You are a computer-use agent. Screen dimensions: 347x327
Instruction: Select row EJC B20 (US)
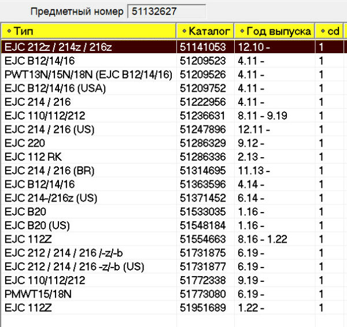(x=173, y=225)
